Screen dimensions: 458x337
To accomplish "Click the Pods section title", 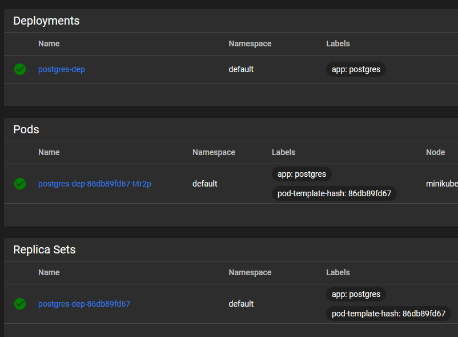I will click(x=26, y=129).
